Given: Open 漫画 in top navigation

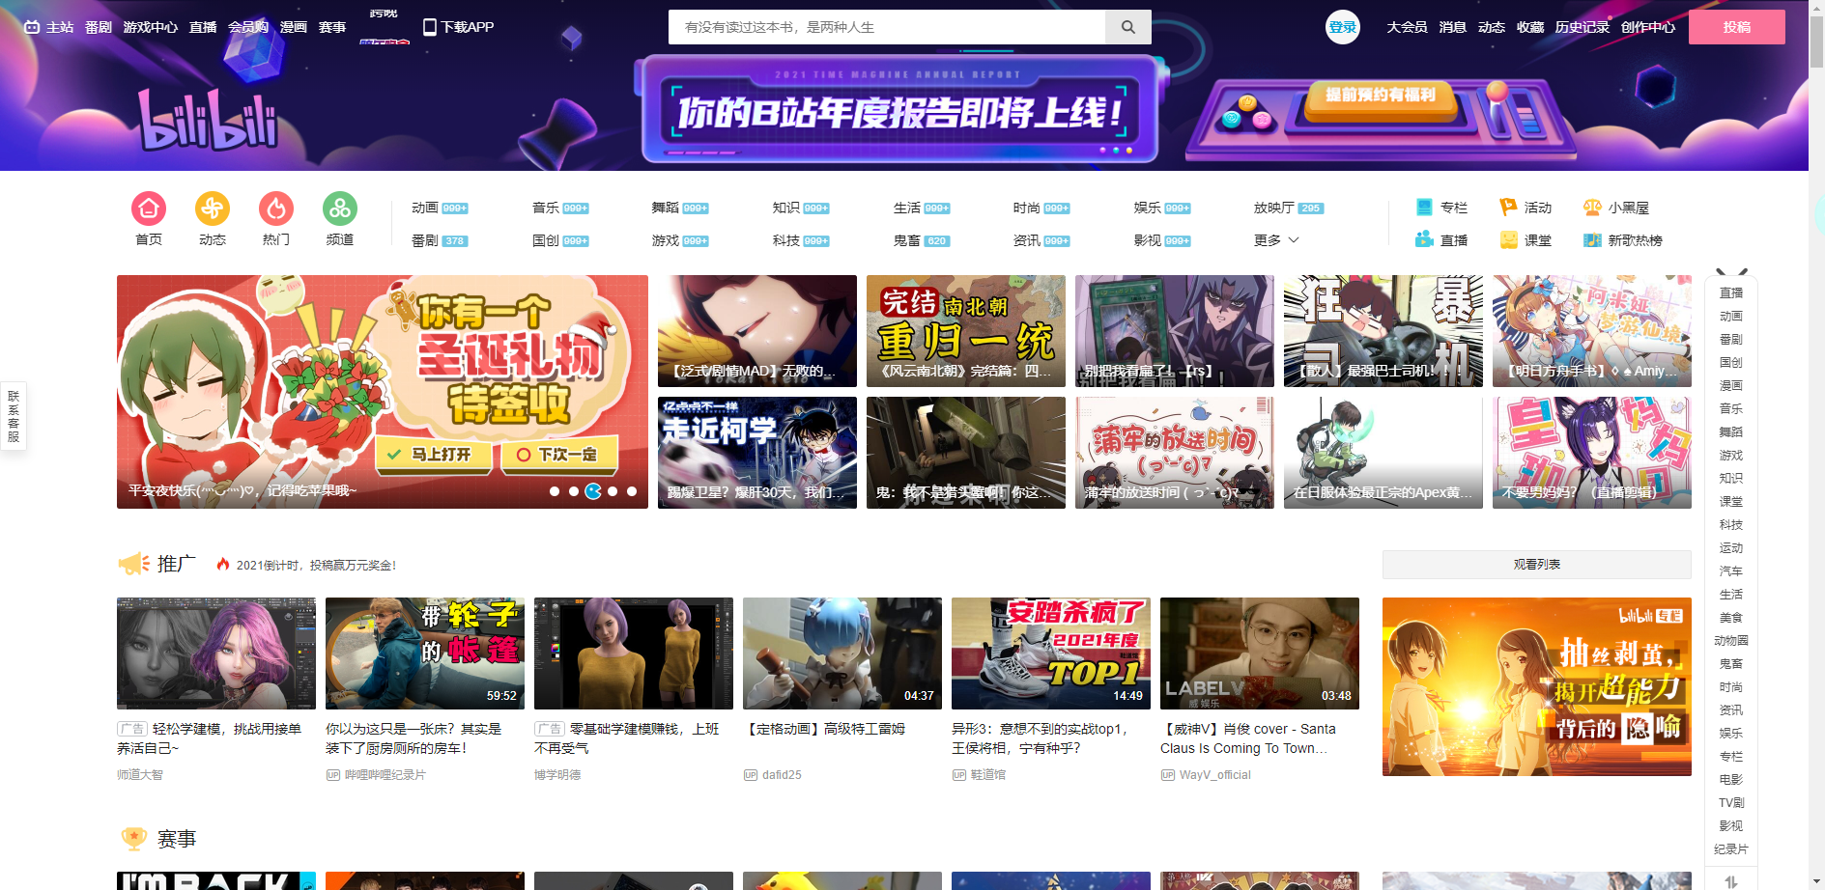Looking at the screenshot, I should 294,27.
